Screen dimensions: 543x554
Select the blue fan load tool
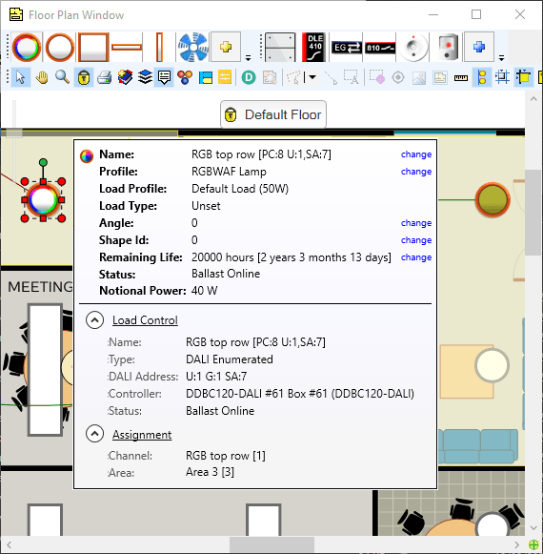pyautogui.click(x=192, y=48)
